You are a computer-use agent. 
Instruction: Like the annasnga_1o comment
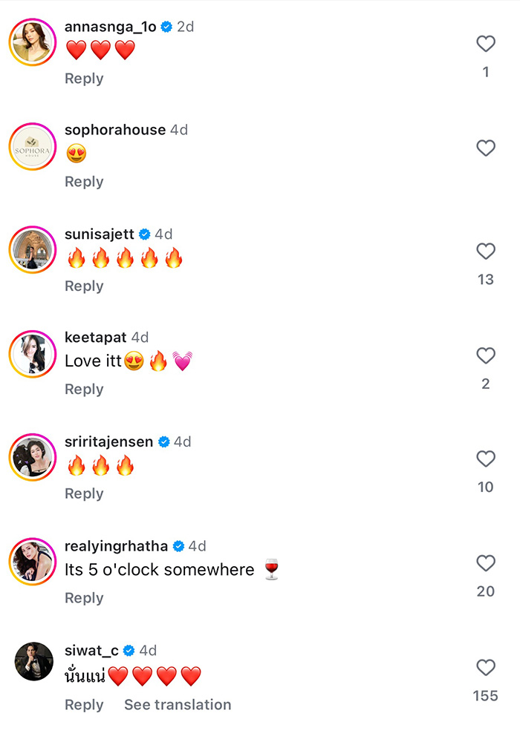pos(486,45)
